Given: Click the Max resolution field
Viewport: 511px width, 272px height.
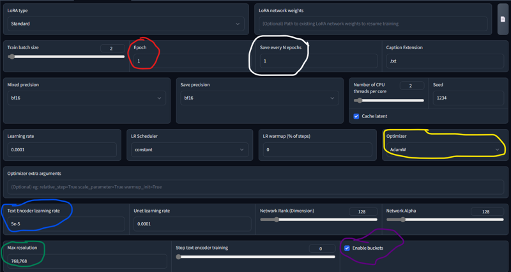Looking at the screenshot, I should [87, 261].
